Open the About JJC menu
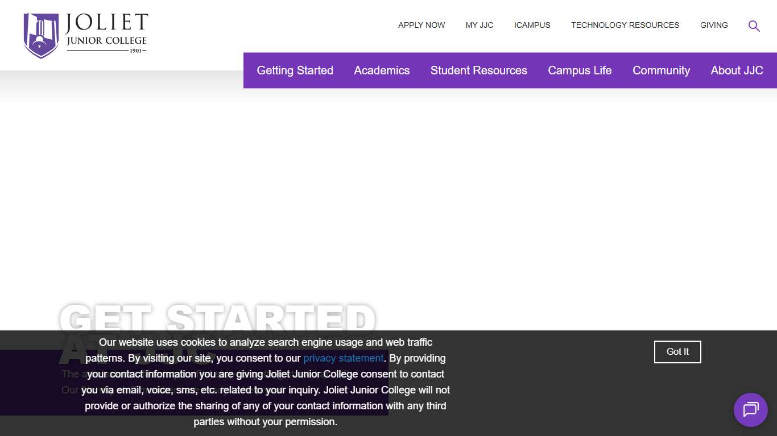This screenshot has width=777, height=436. 737,70
